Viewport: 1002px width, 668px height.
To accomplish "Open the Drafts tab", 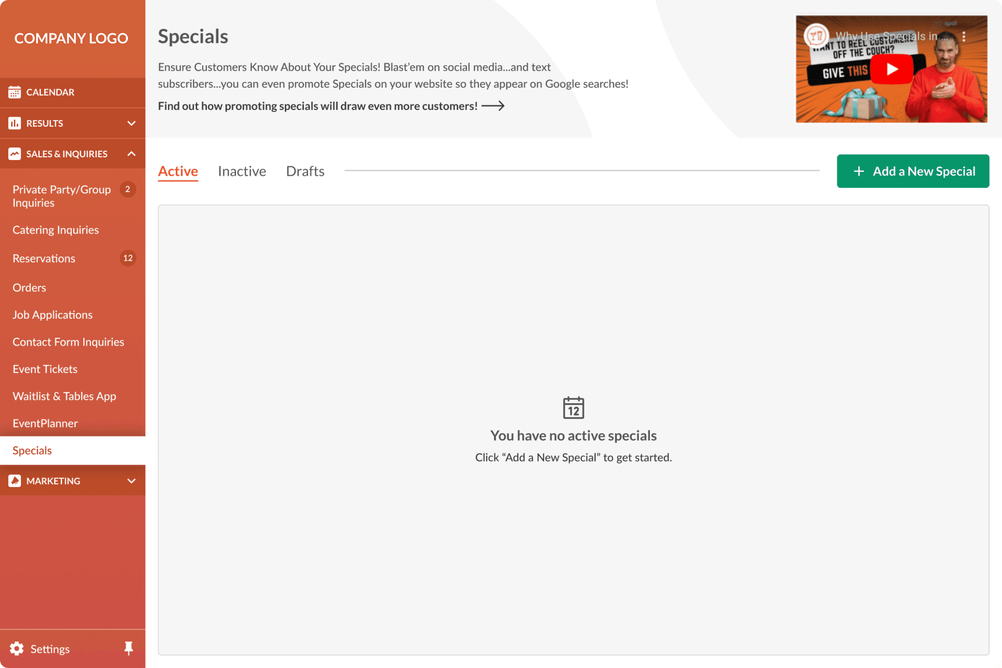I will pyautogui.click(x=305, y=170).
